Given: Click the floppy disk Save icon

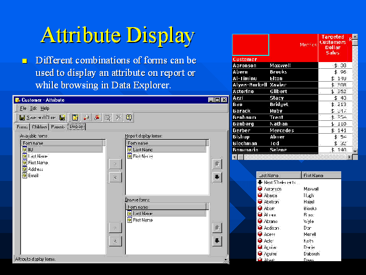Looking at the screenshot, I should tap(62, 117).
